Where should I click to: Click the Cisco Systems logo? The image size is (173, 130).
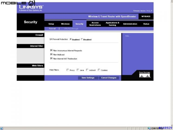point(145,75)
